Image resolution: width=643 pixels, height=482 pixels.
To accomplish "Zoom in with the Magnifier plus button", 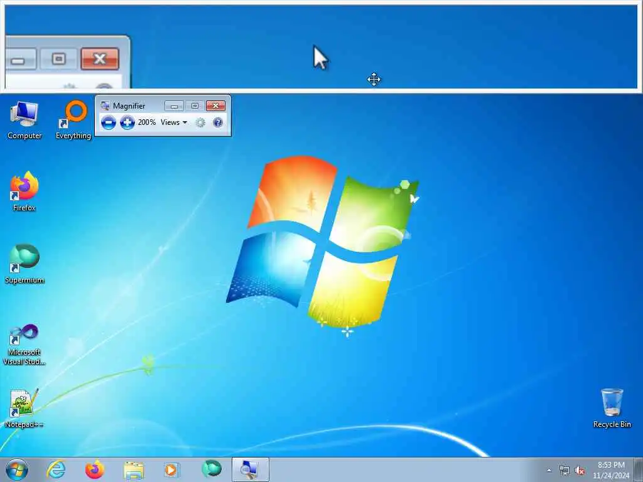I will tap(127, 122).
